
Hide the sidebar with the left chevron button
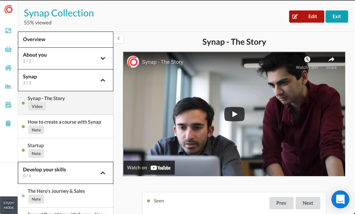pos(118,38)
